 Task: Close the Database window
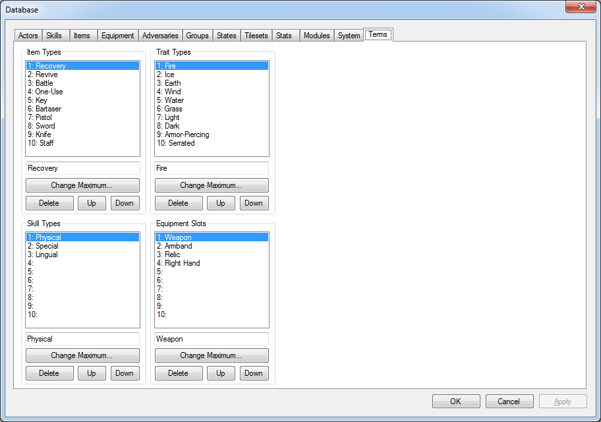tap(581, 7)
